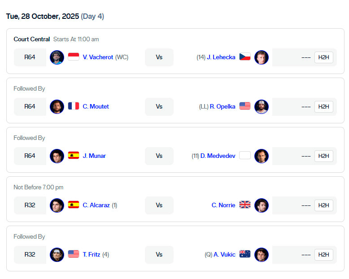
Task: Click the Vs box in Munar match
Action: (159, 156)
